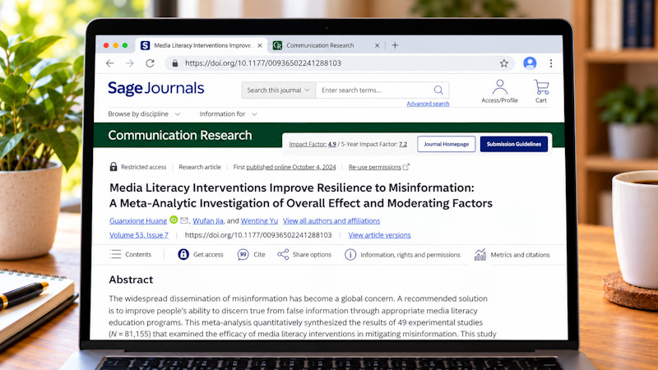This screenshot has height=370, width=658.
Task: Click the external link icon after Re-use permissions
Action: tap(405, 167)
